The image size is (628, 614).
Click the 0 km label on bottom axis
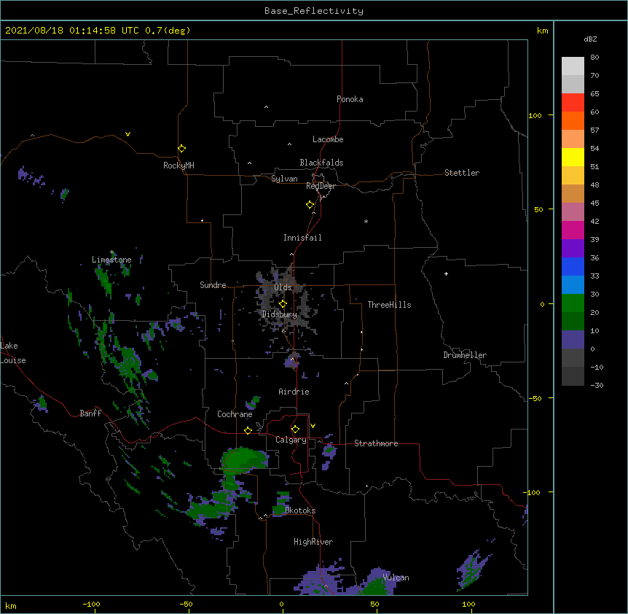coord(281,604)
